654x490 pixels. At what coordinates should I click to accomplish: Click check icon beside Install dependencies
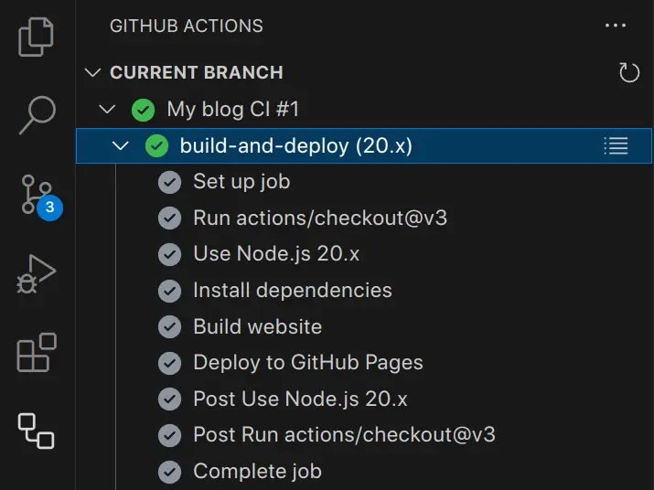pos(170,291)
